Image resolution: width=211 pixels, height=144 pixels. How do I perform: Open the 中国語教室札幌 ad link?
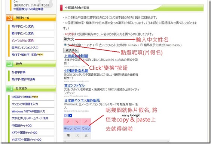tap(76, 70)
